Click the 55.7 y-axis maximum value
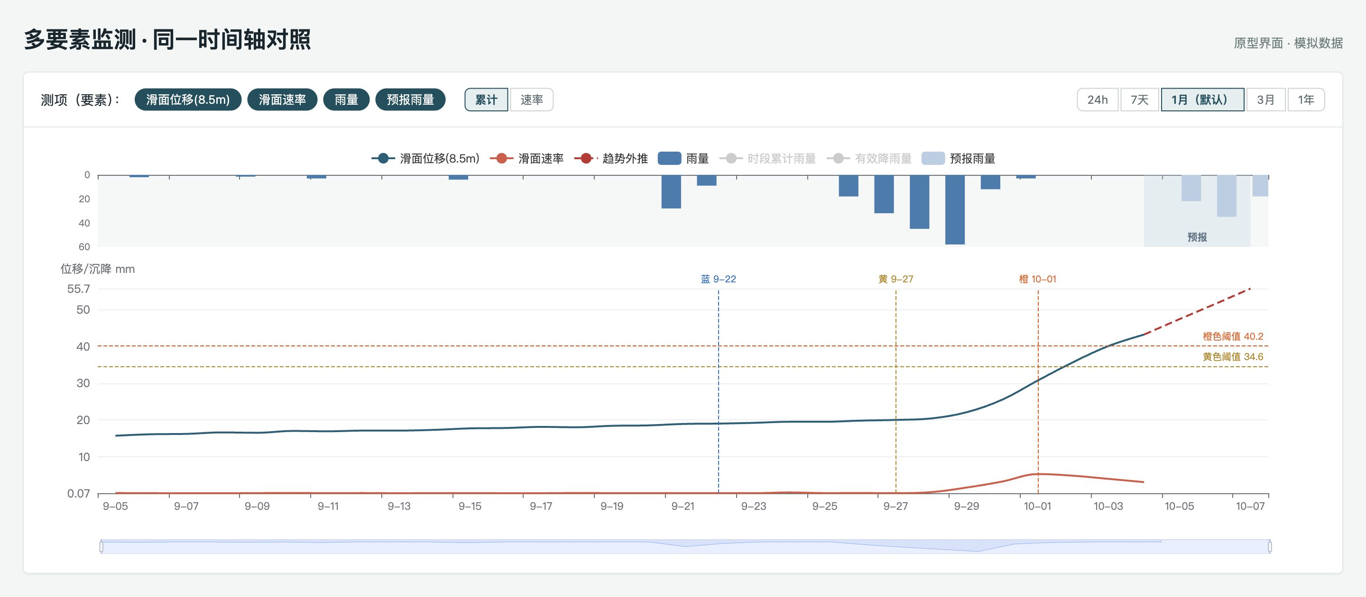This screenshot has height=597, width=1366. click(78, 289)
